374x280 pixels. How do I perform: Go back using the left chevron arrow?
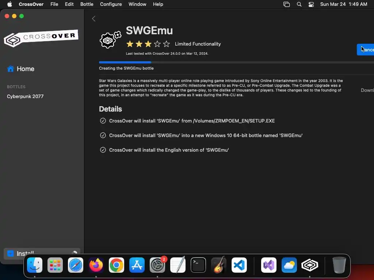(x=94, y=19)
